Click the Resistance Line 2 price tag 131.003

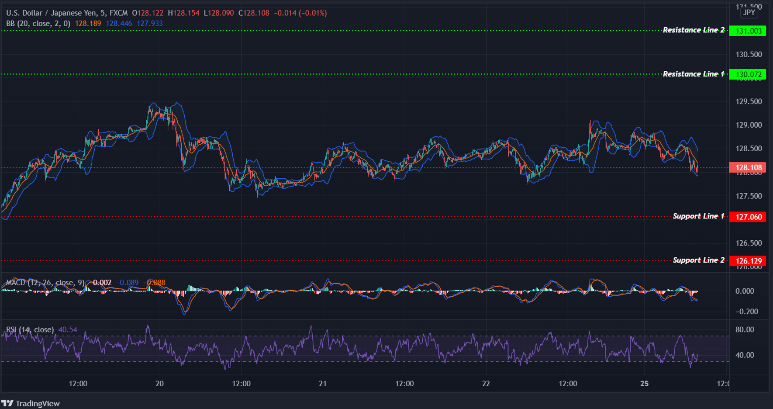748,31
